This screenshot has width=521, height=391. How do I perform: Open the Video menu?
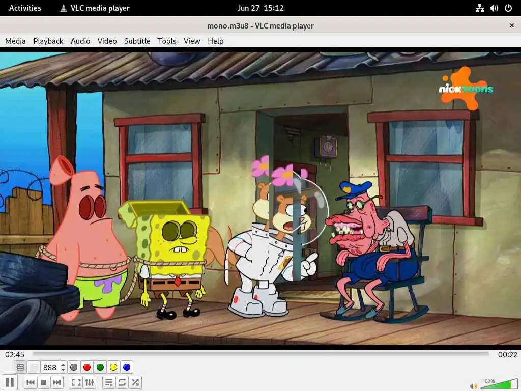click(x=107, y=41)
